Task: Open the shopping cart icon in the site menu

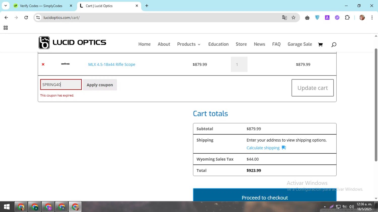Action: (x=320, y=45)
